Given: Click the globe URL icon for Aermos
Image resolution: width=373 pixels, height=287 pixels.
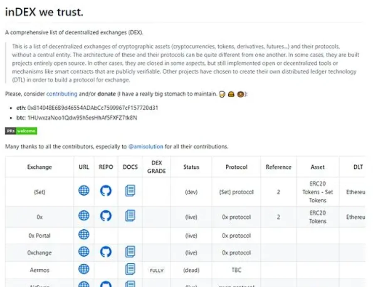Looking at the screenshot, I should click(x=84, y=269).
